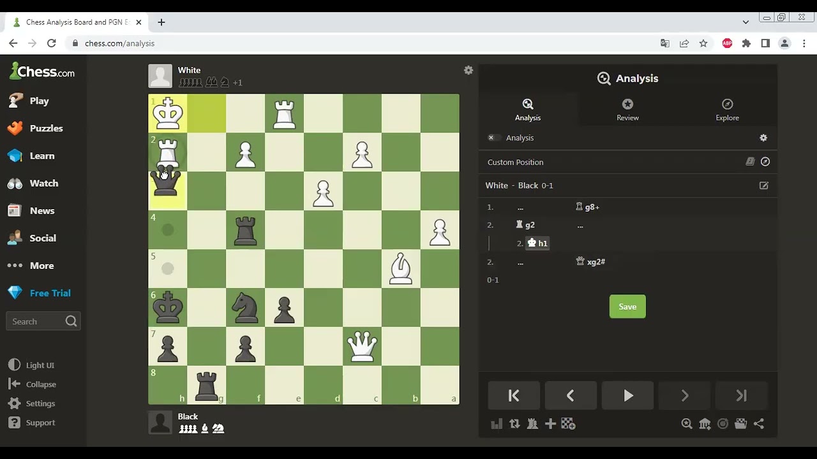
Task: Jump to the last move
Action: tap(741, 396)
